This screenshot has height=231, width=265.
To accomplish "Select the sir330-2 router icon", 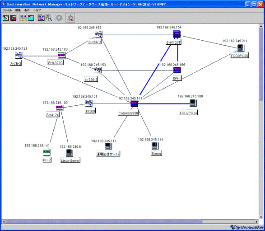I will [x=98, y=70].
